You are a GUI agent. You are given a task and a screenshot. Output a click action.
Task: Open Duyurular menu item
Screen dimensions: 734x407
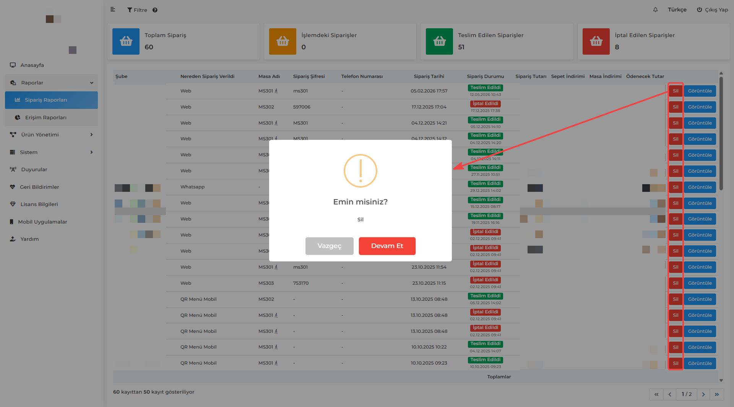tap(51, 169)
